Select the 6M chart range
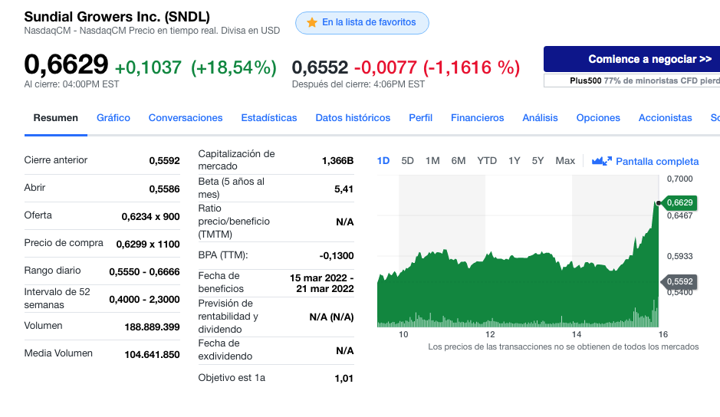This screenshot has width=720, height=417. (459, 161)
